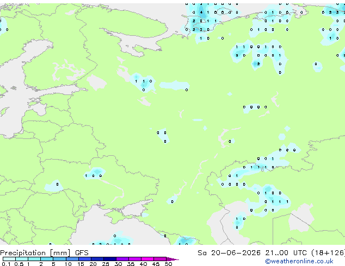Screen dimensions: 345x266
Task: Pick the magenta swatch between 40 and 45
Action: point(147,259)
